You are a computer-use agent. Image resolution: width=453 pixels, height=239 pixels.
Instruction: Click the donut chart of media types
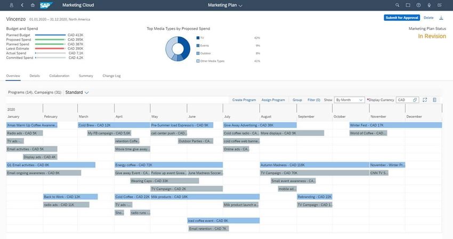click(177, 49)
